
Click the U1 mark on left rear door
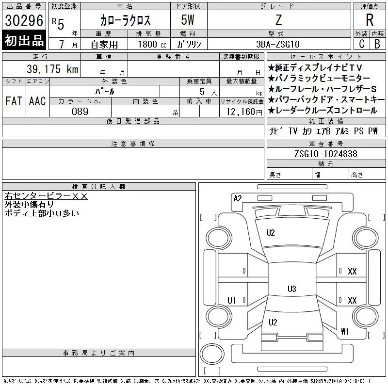[x=231, y=300]
